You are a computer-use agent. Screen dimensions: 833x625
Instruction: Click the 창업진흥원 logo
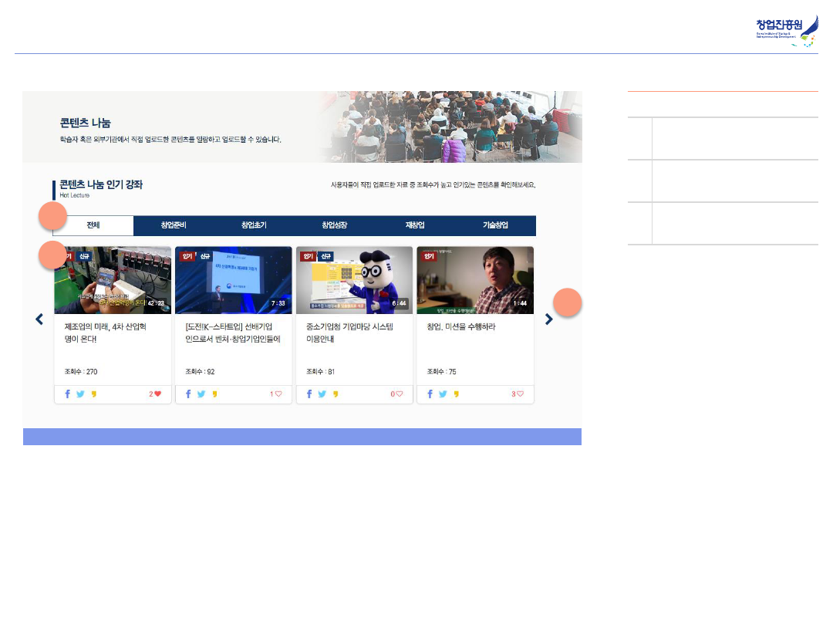(x=787, y=31)
